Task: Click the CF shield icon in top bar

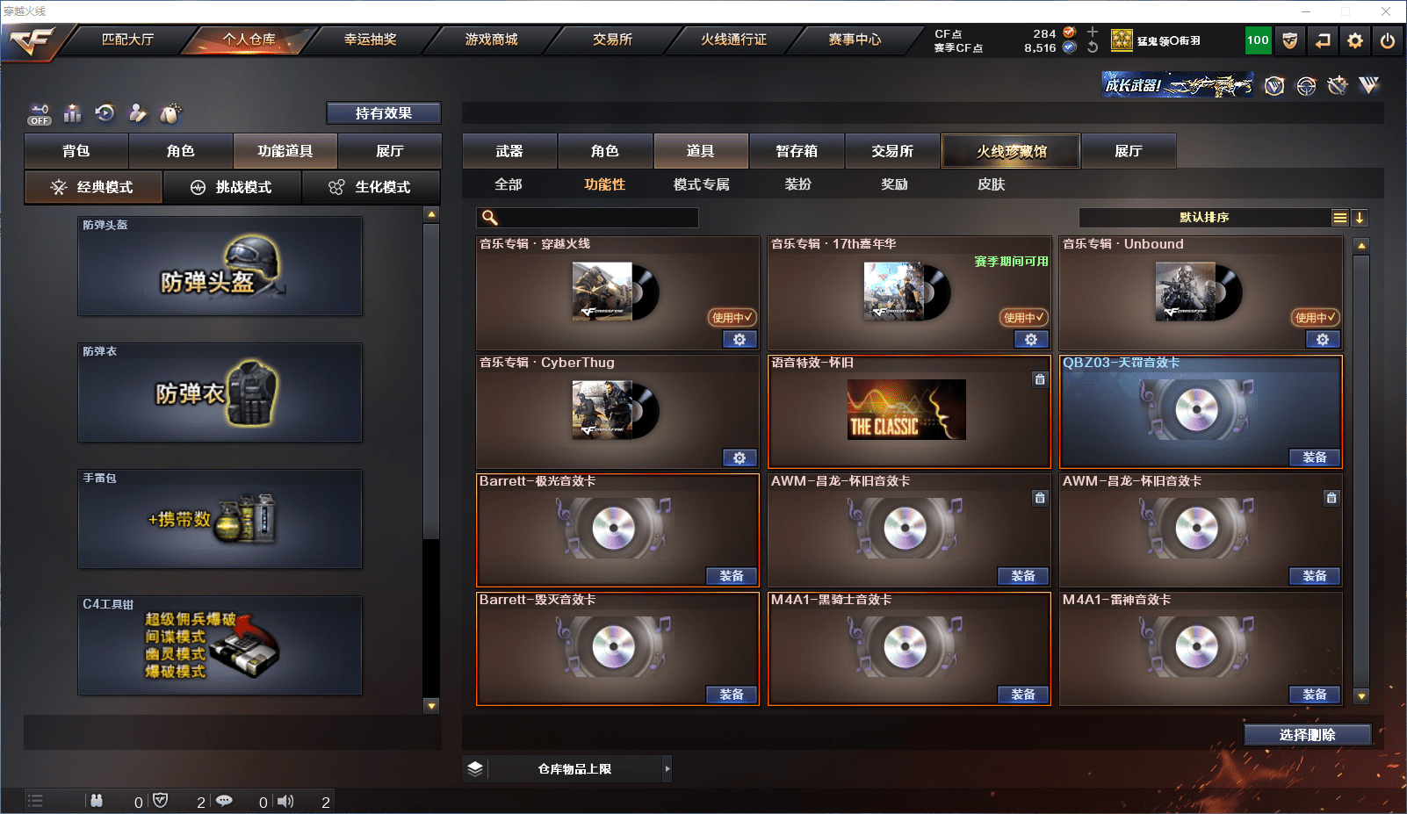Action: click(1289, 40)
